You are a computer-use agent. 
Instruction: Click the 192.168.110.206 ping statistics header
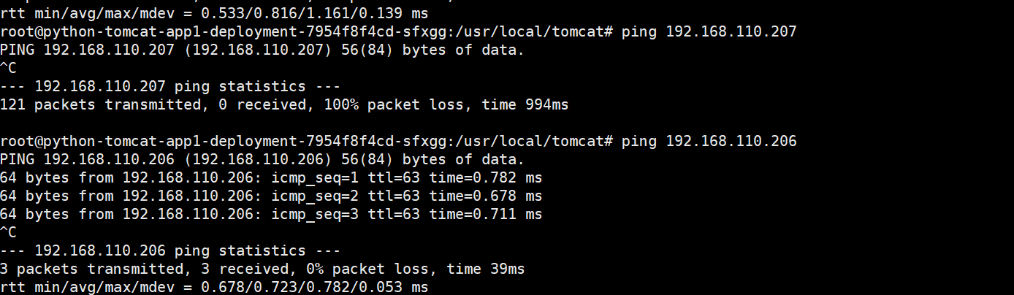[x=169, y=250]
